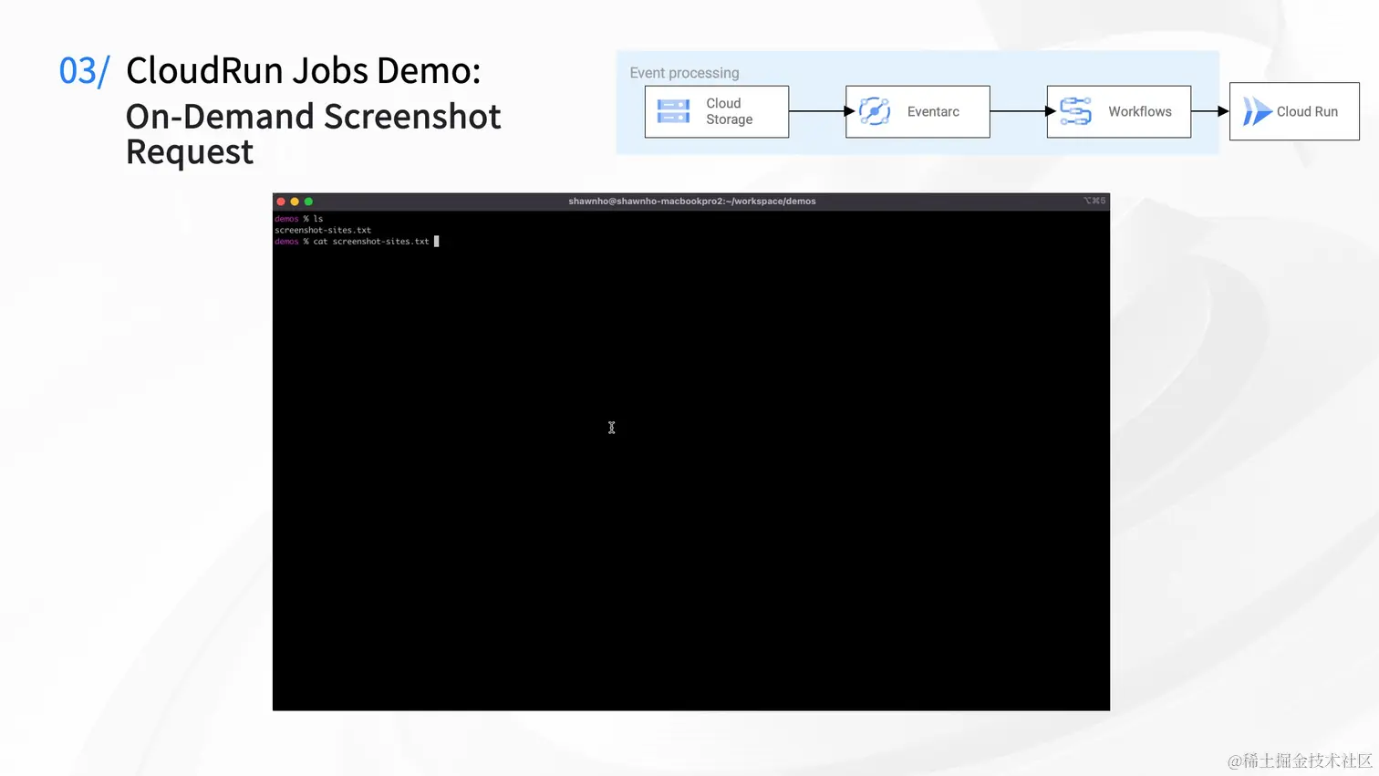Close the terminal window with red button

281,202
